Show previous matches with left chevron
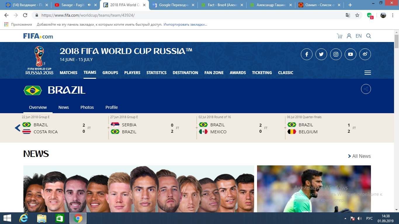Image resolution: width=399 pixels, height=224 pixels. point(18,128)
